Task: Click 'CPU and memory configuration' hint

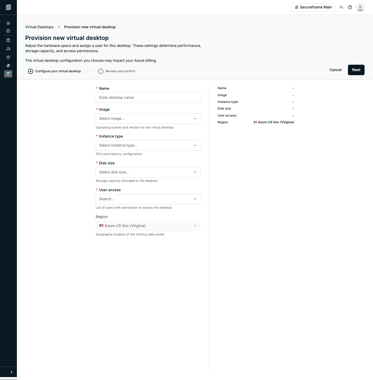Action: 119,154
